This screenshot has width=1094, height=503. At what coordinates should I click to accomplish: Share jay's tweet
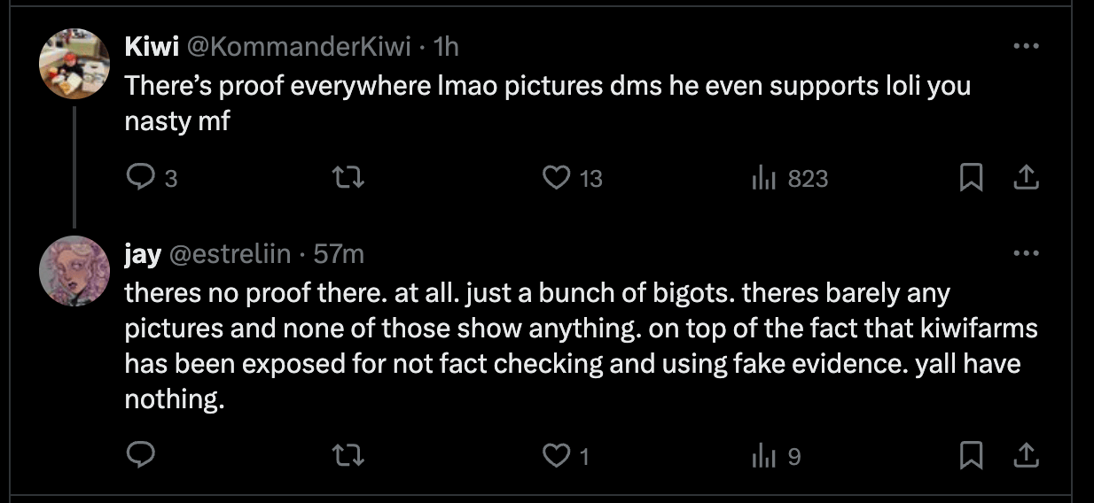tap(1025, 455)
